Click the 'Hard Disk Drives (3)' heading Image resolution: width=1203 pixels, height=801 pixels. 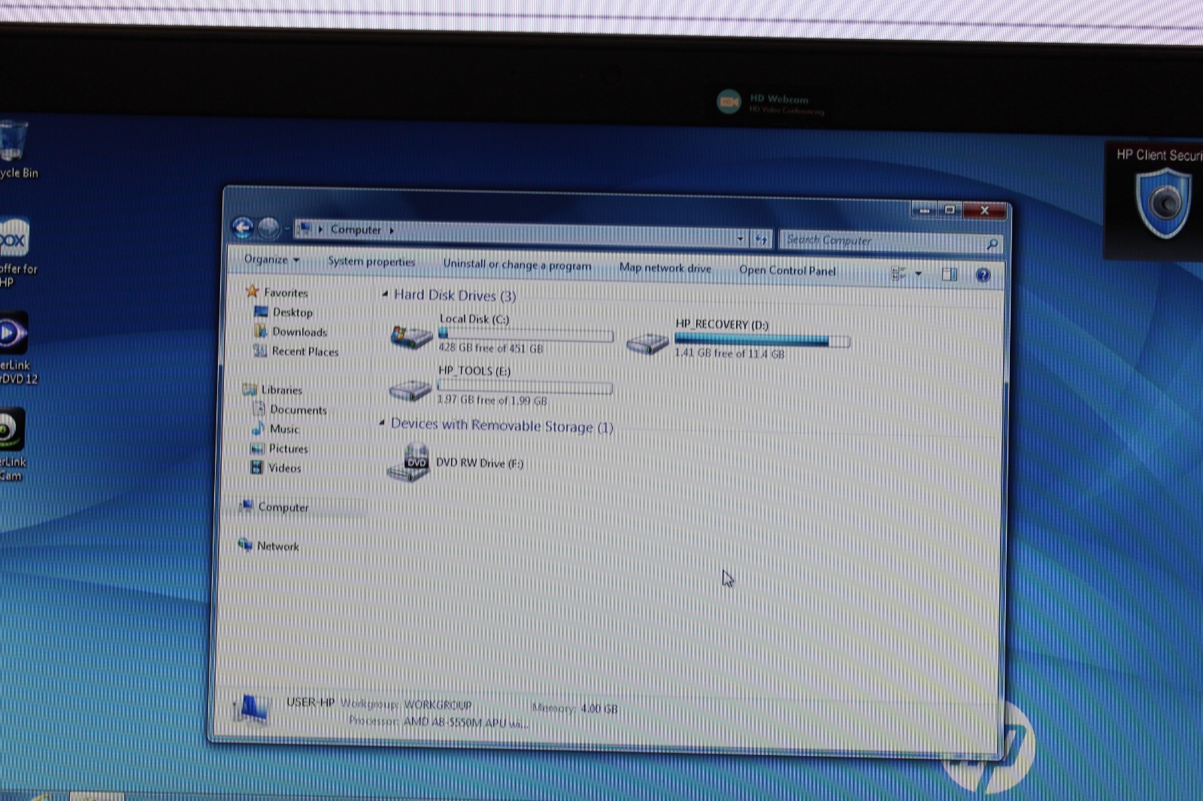pyautogui.click(x=455, y=295)
